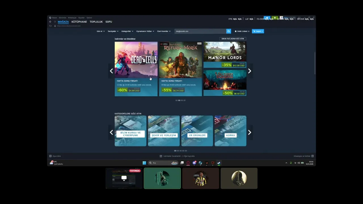Show previous deals with left carousel arrow

click(x=111, y=71)
